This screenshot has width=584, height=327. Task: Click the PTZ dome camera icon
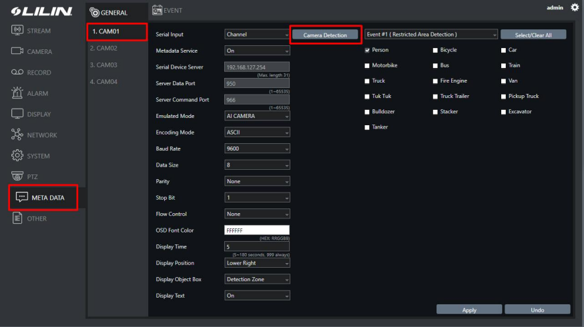tap(17, 176)
